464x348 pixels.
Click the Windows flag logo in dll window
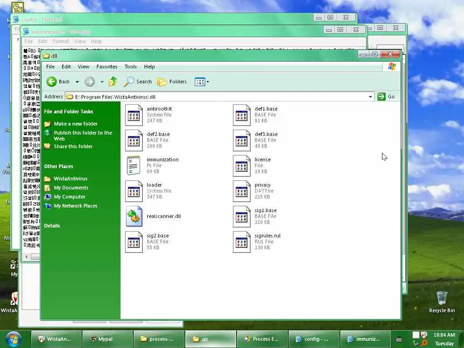tap(392, 67)
